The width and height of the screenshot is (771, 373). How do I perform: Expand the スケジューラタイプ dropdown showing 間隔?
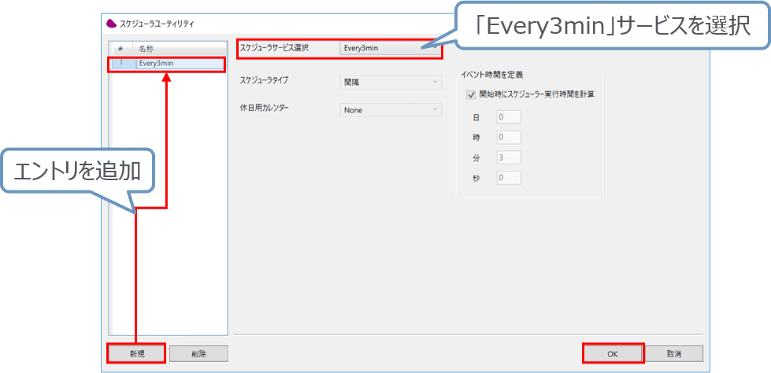[x=390, y=81]
